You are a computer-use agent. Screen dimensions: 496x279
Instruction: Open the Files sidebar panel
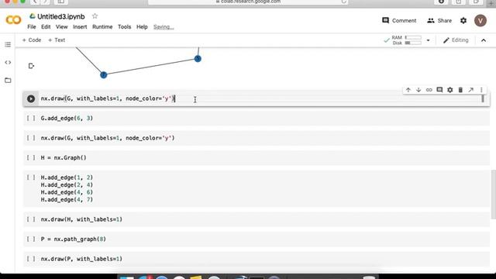pyautogui.click(x=8, y=81)
